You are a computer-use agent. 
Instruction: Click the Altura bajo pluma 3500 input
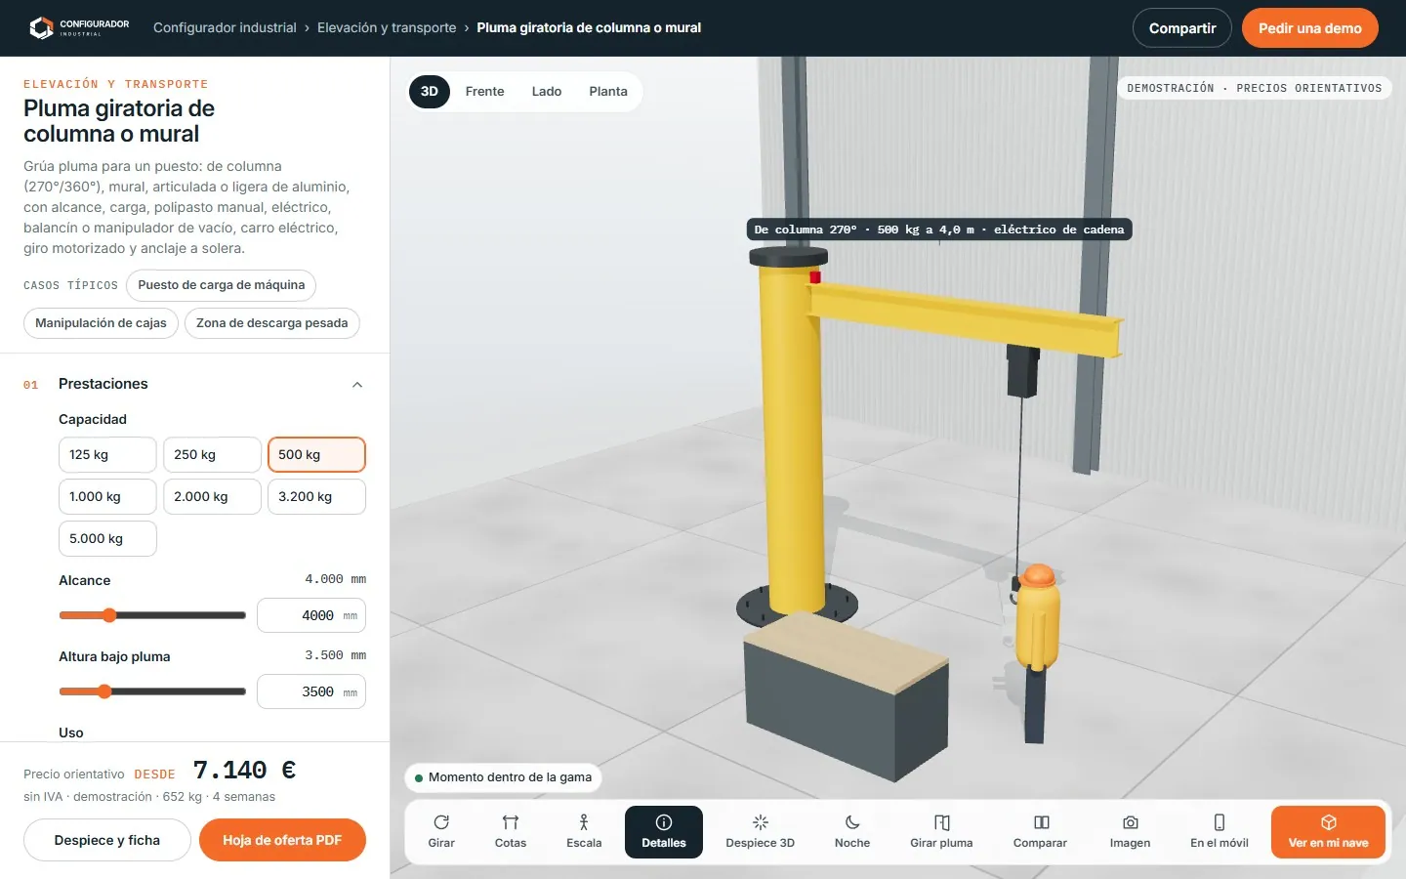point(311,691)
